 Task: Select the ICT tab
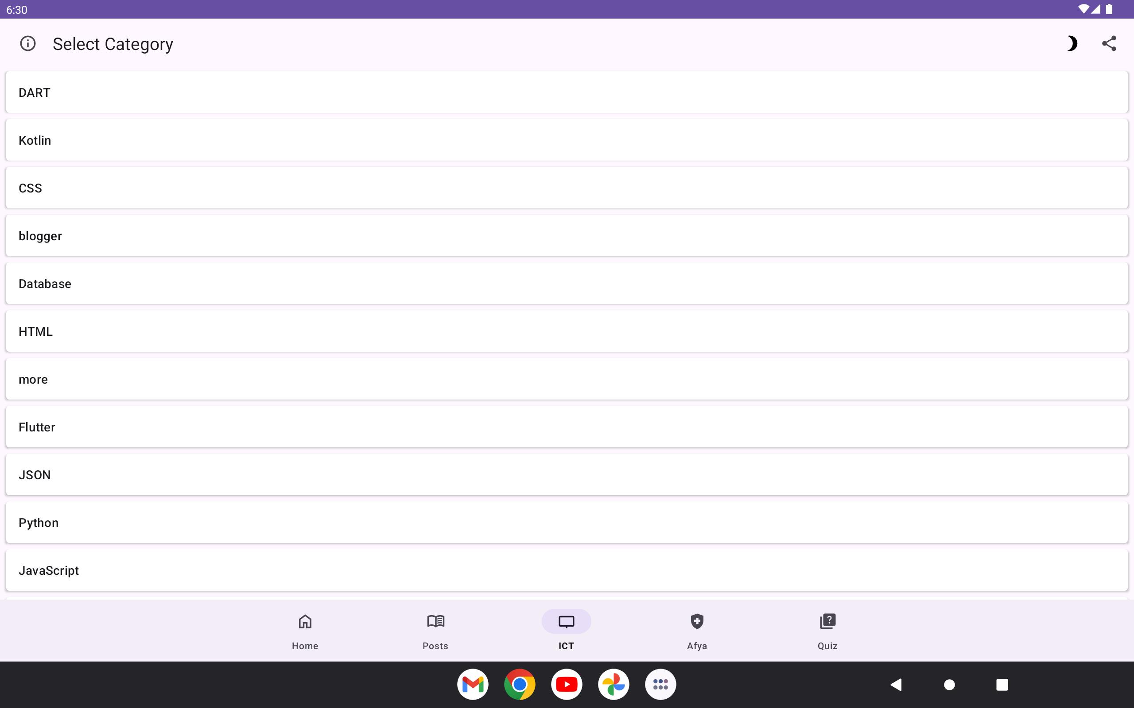pyautogui.click(x=566, y=631)
